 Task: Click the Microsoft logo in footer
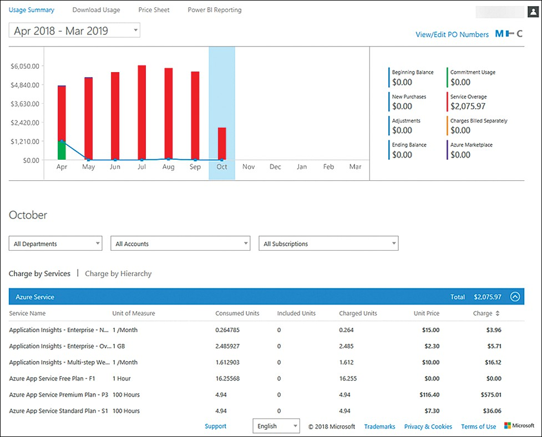[x=519, y=425]
